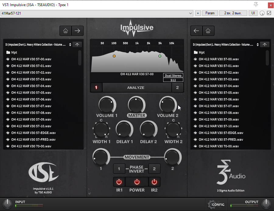Image resolution: width=274 pixels, height=211 pixels.
Task: Invert phase of IR 1
Action: tap(119, 169)
